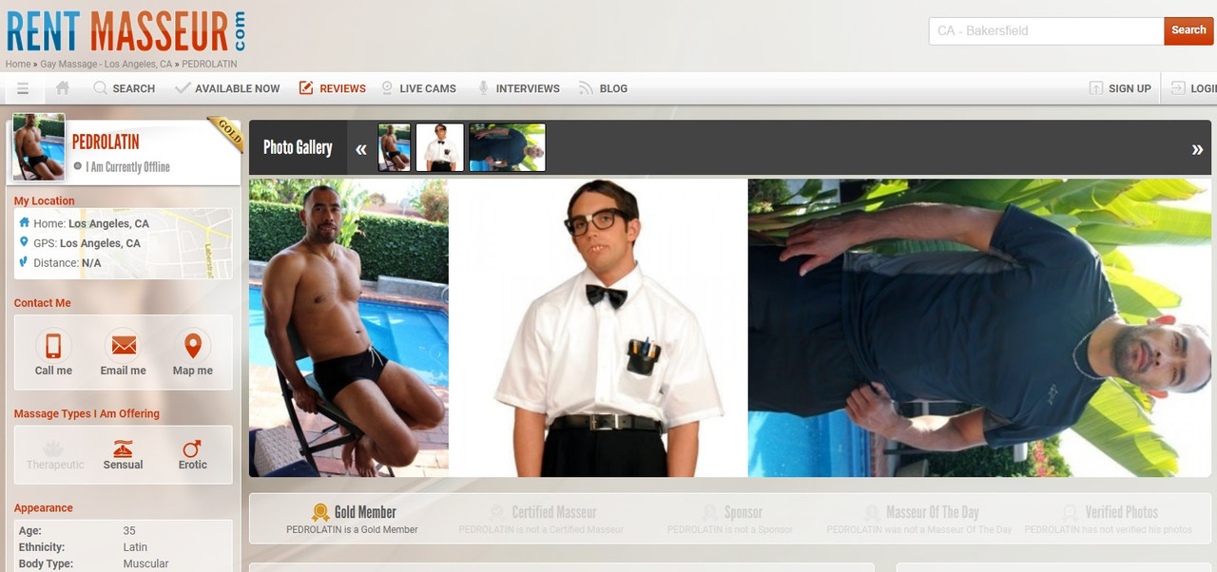Select the third gallery thumbnail with blue shirt

[508, 147]
